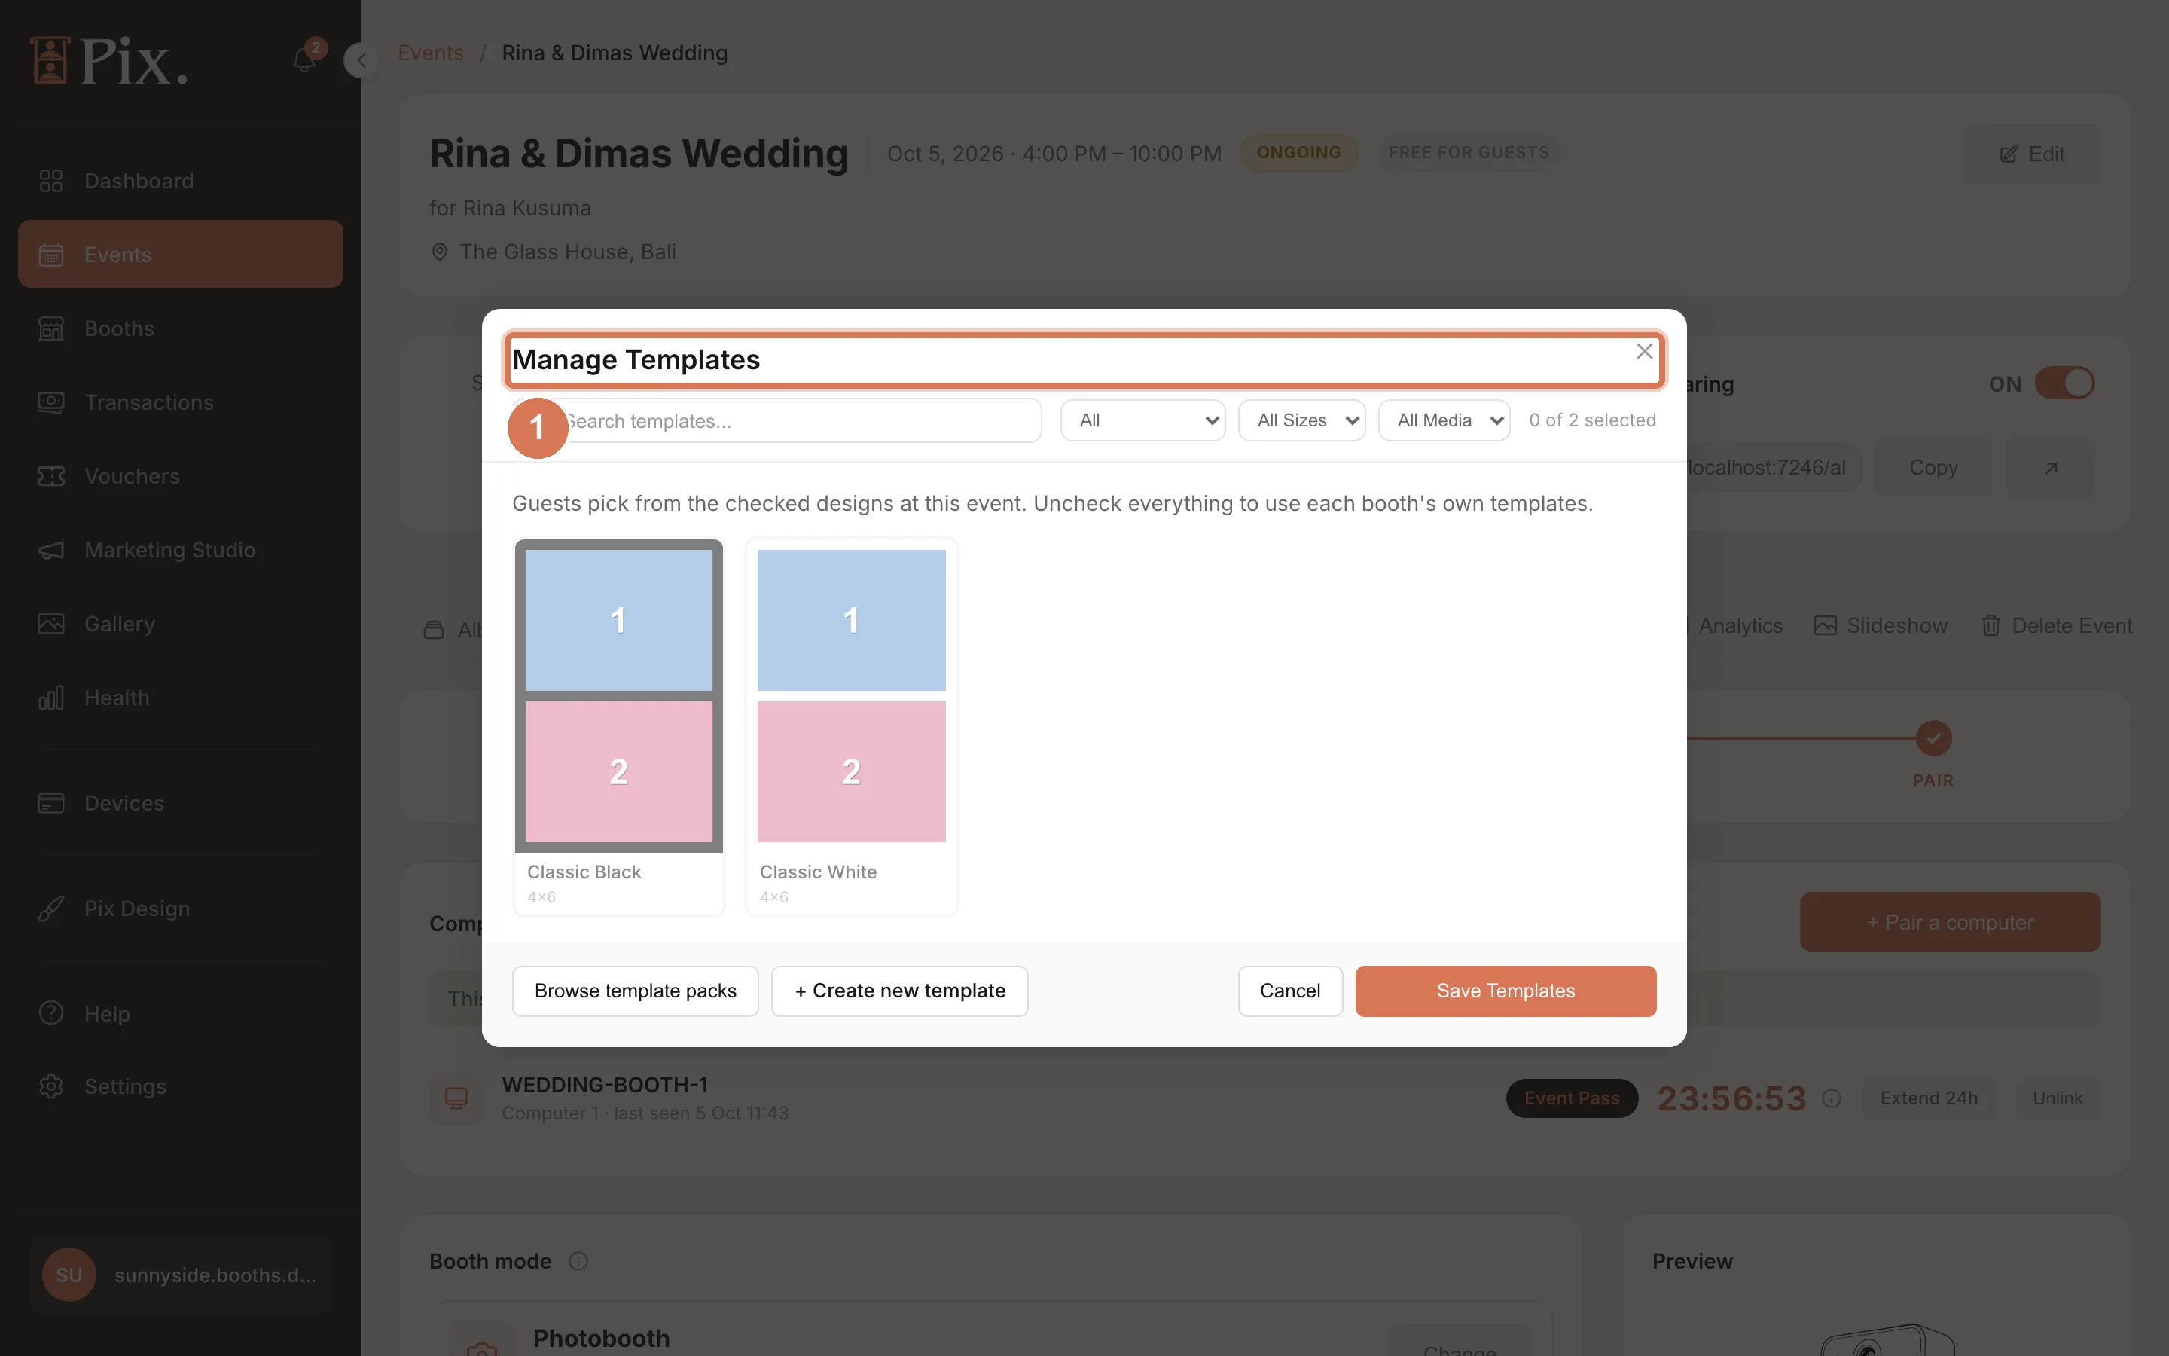Click Save Templates button
This screenshot has width=2169, height=1356.
click(1505, 991)
